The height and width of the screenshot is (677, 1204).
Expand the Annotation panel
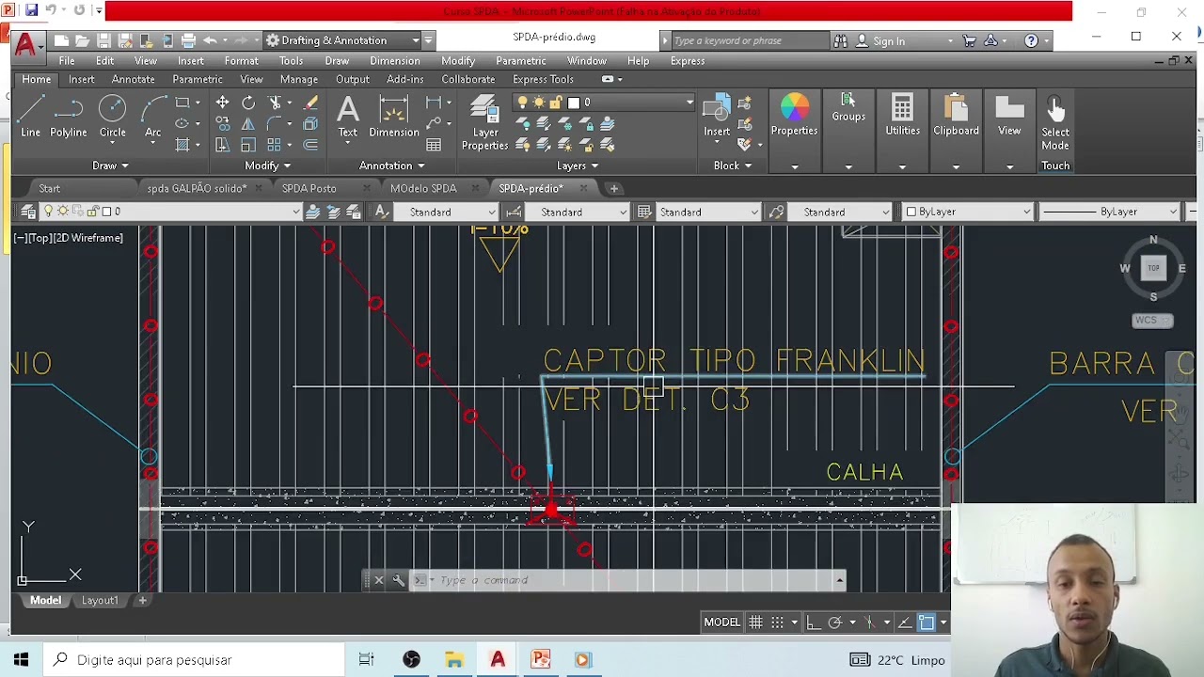[x=391, y=165]
